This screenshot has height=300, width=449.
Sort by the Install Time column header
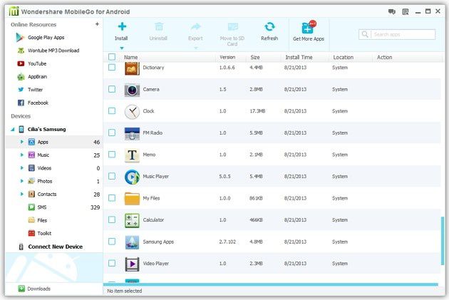click(x=299, y=57)
